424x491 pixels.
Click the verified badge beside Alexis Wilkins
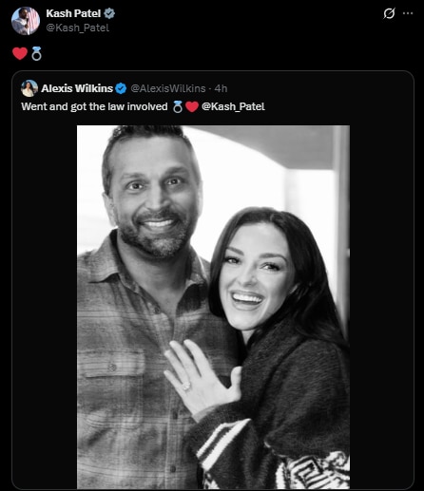[x=121, y=88]
